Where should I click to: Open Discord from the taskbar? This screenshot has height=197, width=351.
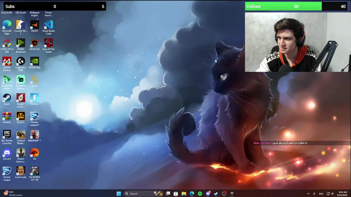pos(208,193)
